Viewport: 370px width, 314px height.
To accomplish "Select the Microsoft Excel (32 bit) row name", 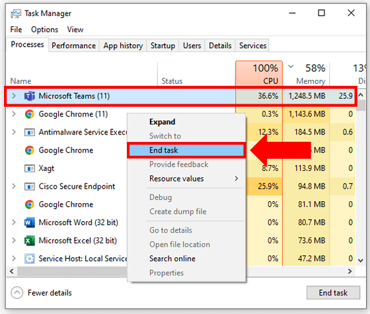I will pyautogui.click(x=78, y=241).
